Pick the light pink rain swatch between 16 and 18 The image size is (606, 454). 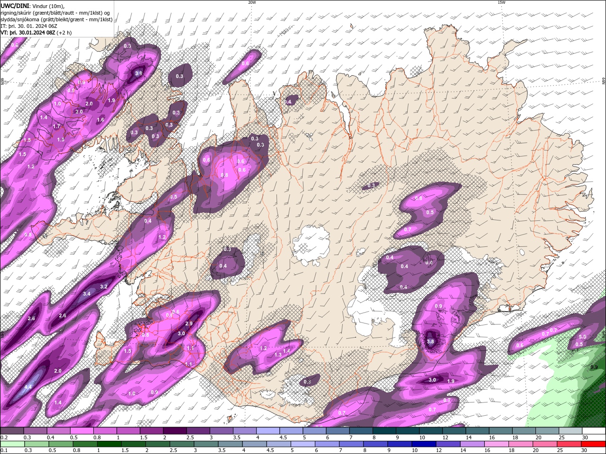(497, 444)
